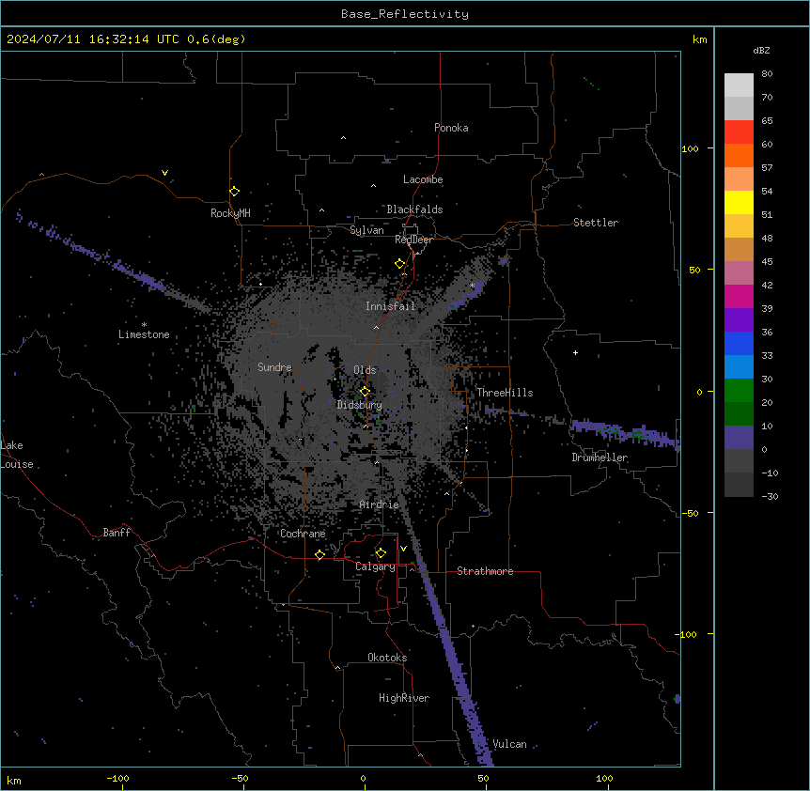The image size is (810, 791).
Task: Select the pink 42-45 dBZ legend swatch
Action: tap(739, 273)
